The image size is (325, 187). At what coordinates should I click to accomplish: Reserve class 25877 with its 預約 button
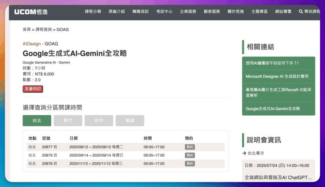point(190,147)
